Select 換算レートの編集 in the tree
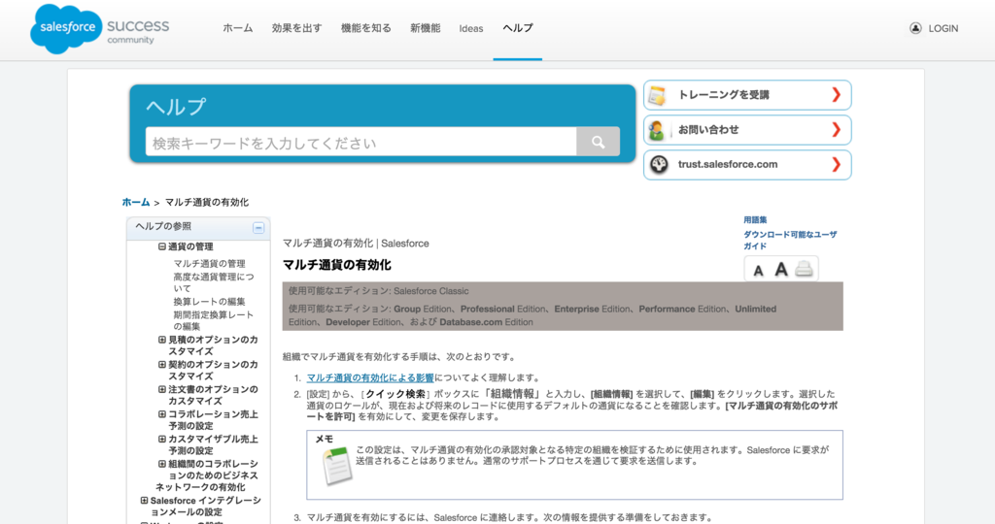 [209, 302]
